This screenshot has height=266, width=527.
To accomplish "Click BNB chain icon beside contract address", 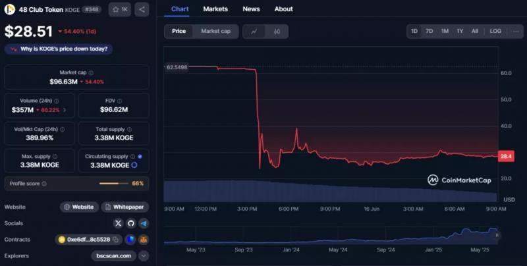I will pos(61,240).
